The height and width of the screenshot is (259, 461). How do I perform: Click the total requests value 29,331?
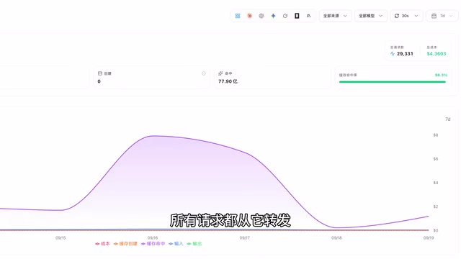point(405,54)
